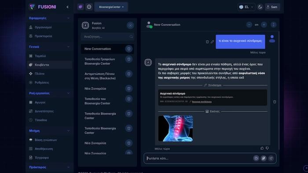Viewport: 308px width, 173px height.
Task: Collapse the Γενικά section
Action: (68, 47)
